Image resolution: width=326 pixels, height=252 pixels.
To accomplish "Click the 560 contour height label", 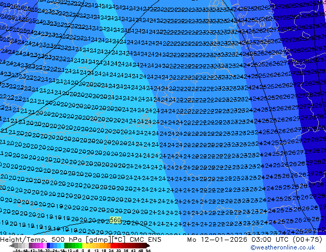I will [115, 220].
